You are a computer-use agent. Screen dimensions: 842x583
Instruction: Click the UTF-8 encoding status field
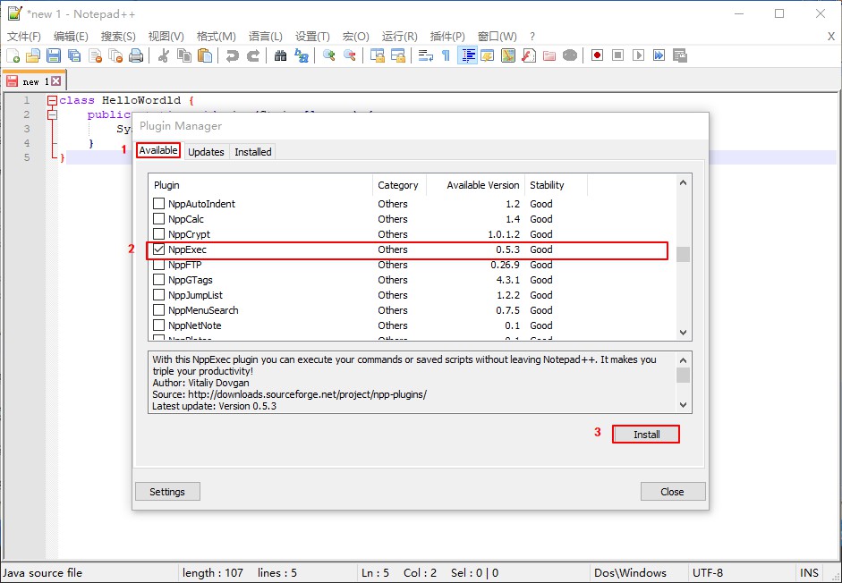point(741,573)
